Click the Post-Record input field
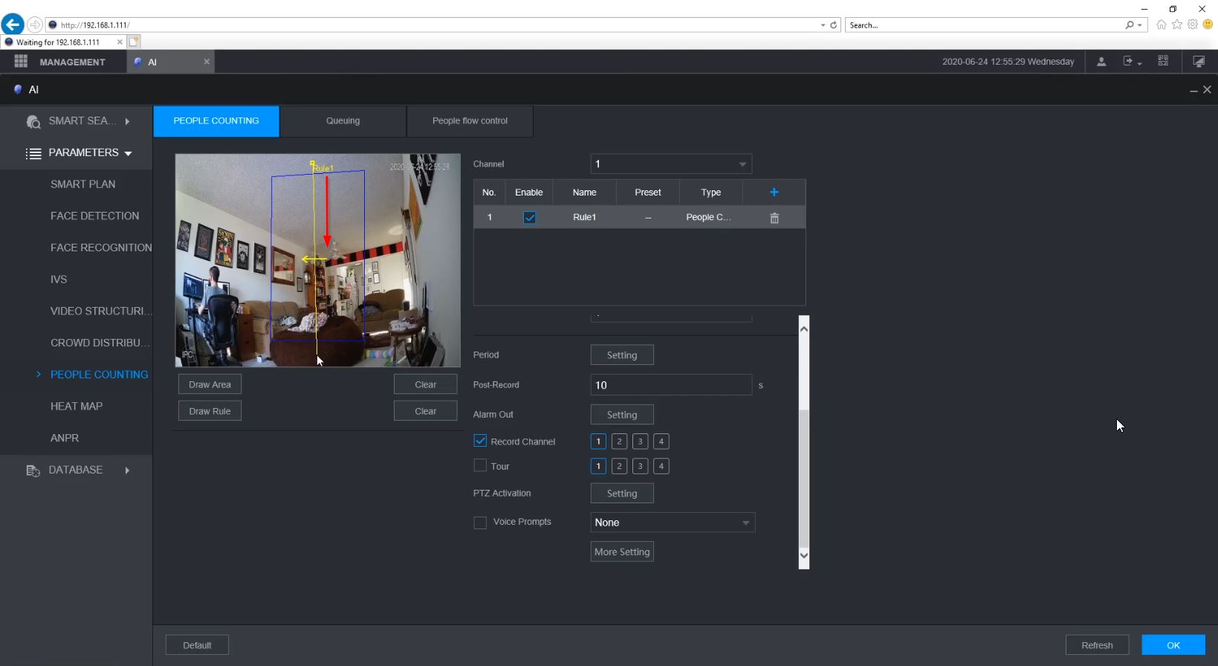Viewport: 1218px width, 666px height. (x=670, y=385)
